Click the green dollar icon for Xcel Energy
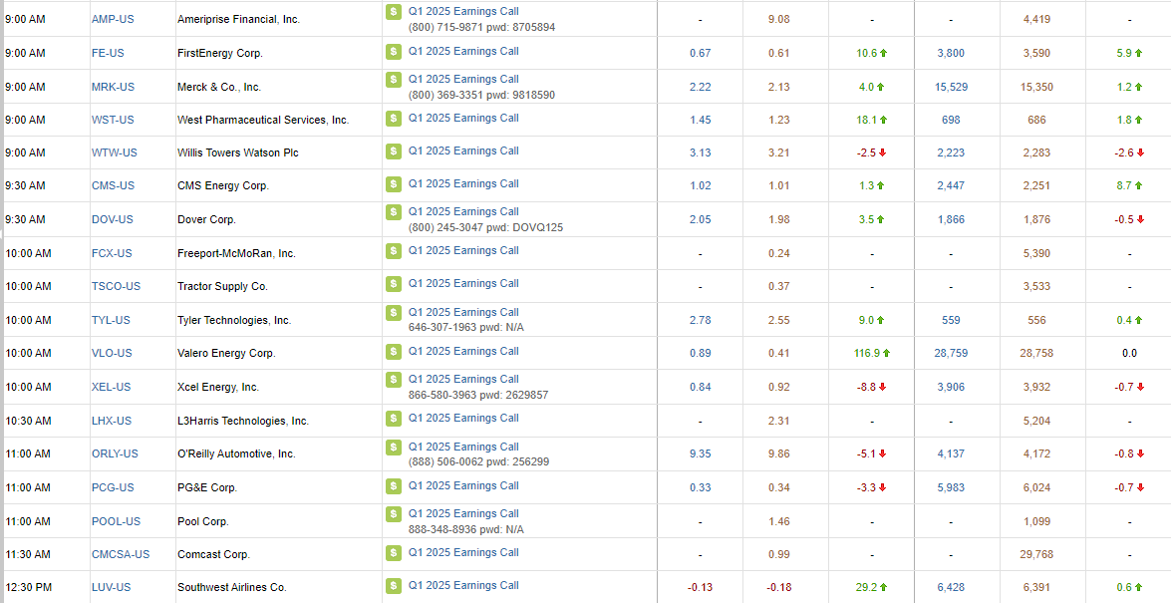The height and width of the screenshot is (603, 1171). tap(394, 379)
